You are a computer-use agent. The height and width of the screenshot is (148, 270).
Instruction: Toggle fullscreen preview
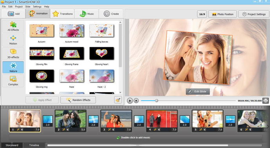click(266, 101)
